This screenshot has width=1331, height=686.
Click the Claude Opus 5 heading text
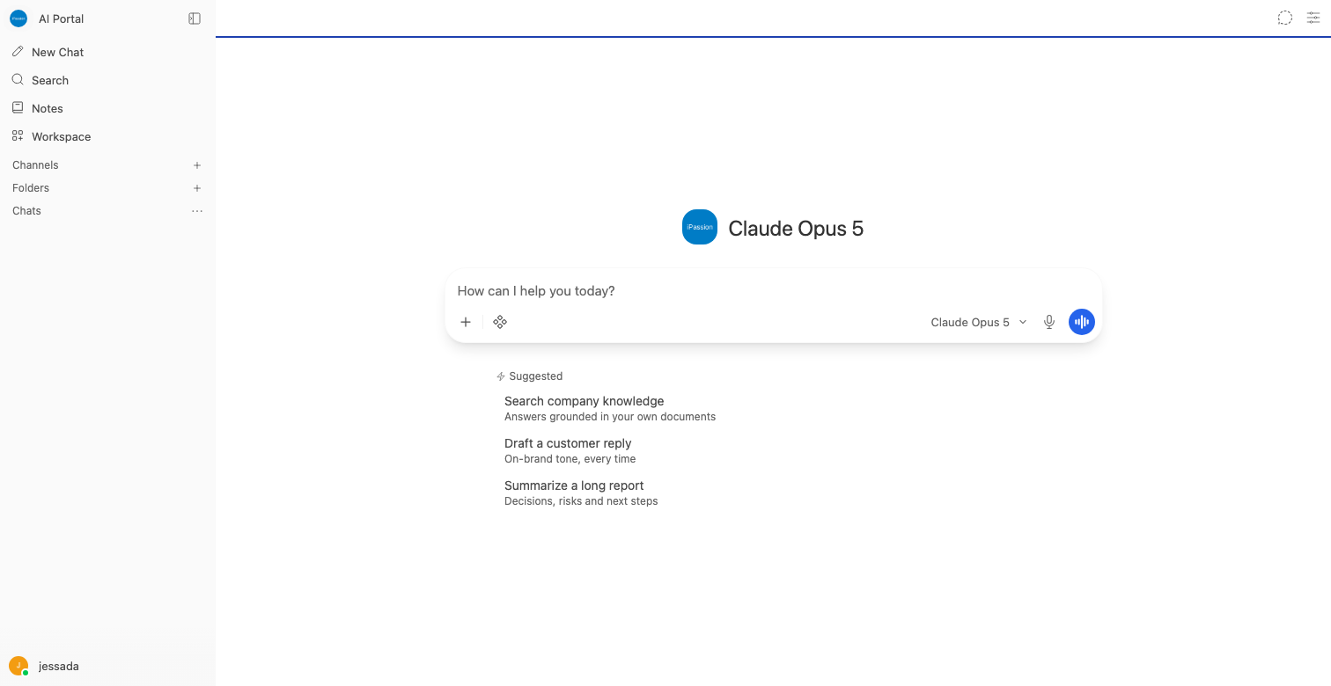pyautogui.click(x=796, y=228)
